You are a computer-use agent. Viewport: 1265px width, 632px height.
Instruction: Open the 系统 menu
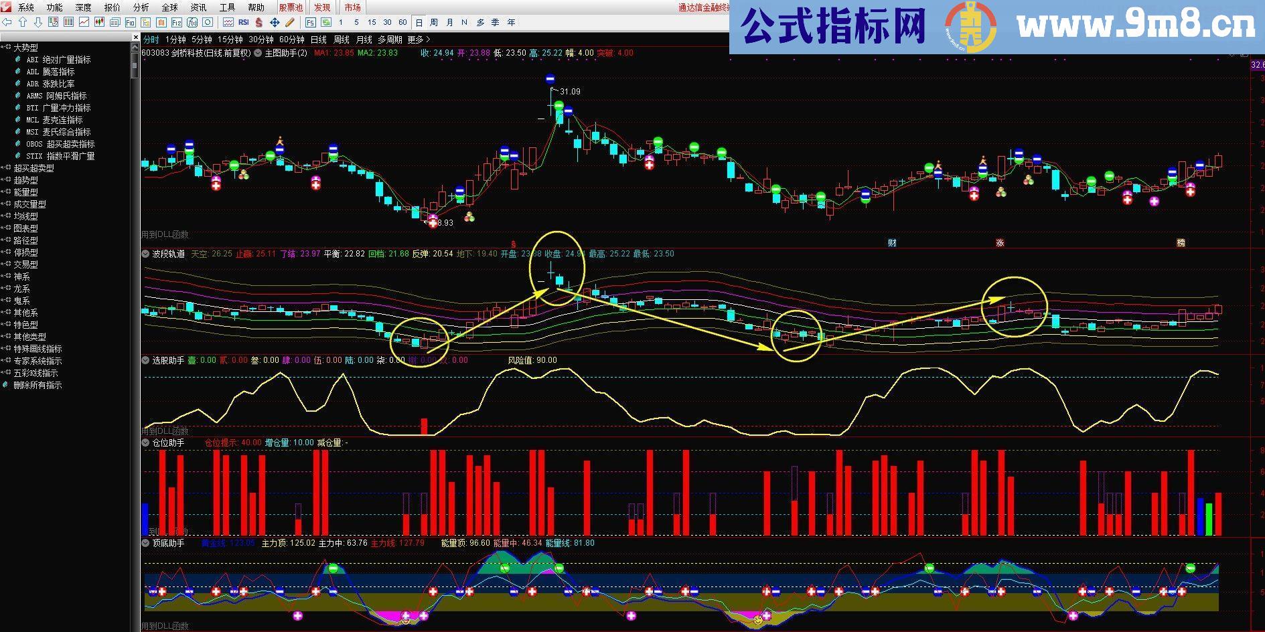click(26, 7)
